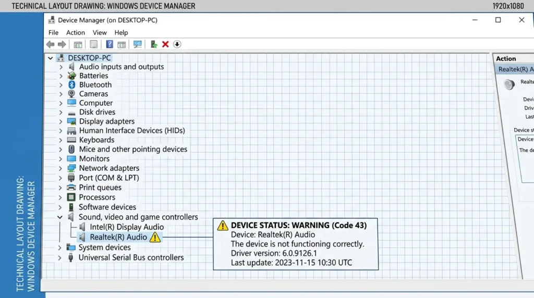Select the Network adapters label
Screen dimensions: 534x298
pyautogui.click(x=109, y=168)
